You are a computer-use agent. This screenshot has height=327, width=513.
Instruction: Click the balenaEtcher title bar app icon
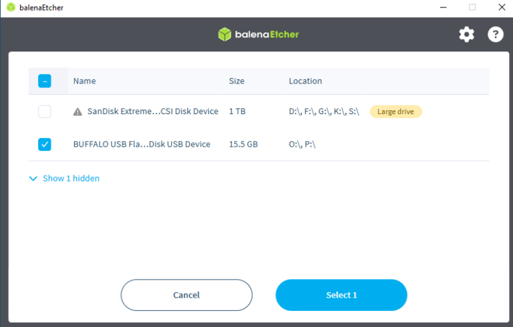11,7
